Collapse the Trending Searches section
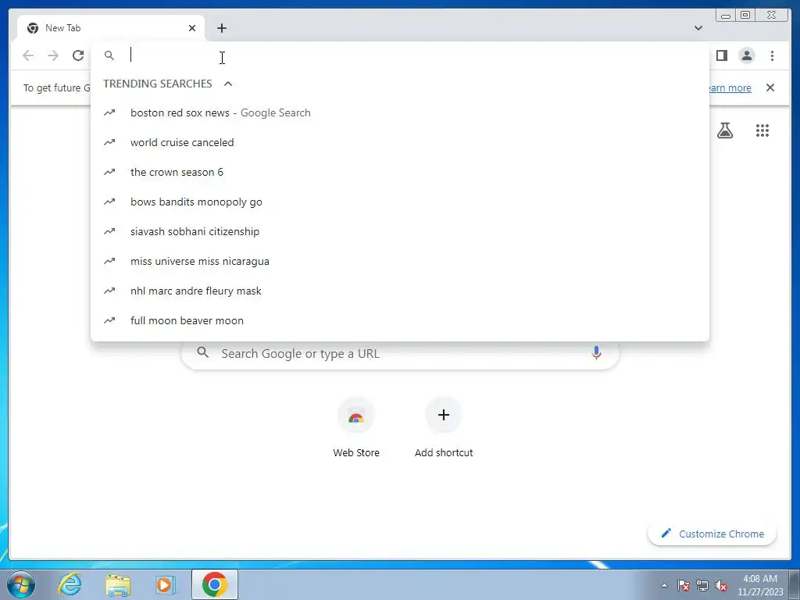800x600 pixels. click(228, 84)
